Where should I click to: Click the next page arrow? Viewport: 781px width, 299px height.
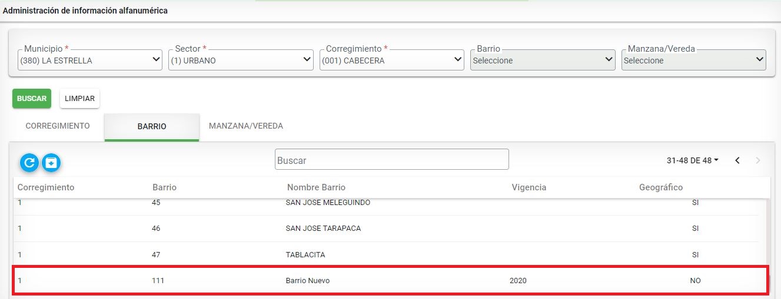click(x=757, y=160)
